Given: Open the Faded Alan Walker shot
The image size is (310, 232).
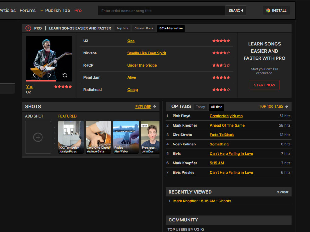Looking at the screenshot, I should click(126, 137).
